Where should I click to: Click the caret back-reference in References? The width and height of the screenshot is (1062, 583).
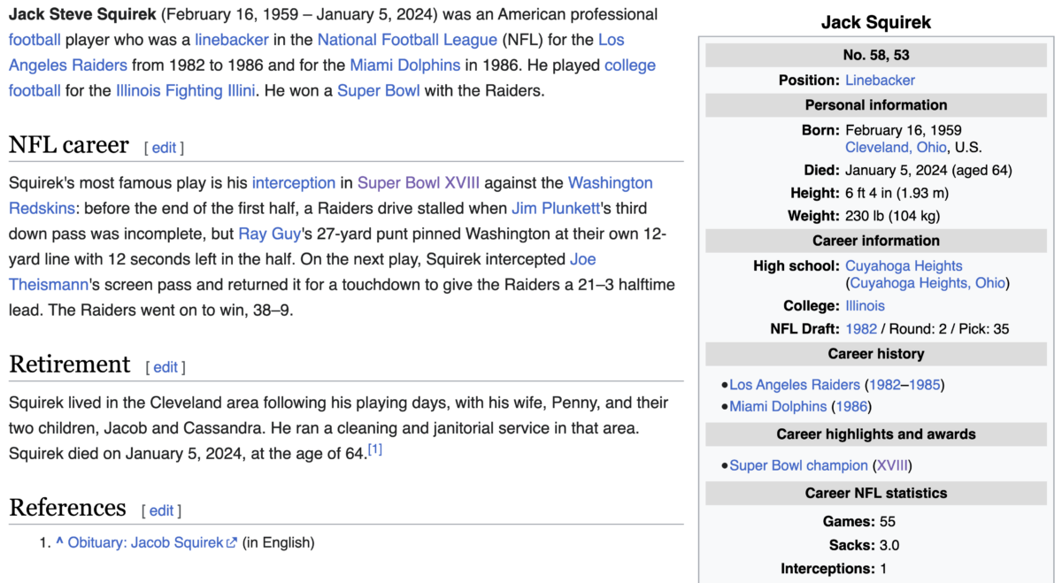[x=59, y=542]
